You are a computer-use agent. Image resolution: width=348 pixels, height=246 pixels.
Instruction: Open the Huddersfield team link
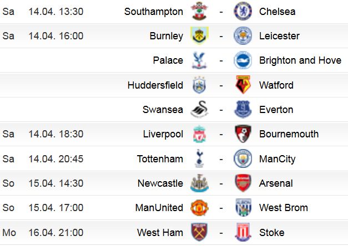[155, 85]
